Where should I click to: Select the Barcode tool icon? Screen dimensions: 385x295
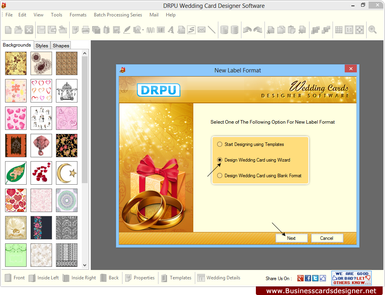click(161, 30)
